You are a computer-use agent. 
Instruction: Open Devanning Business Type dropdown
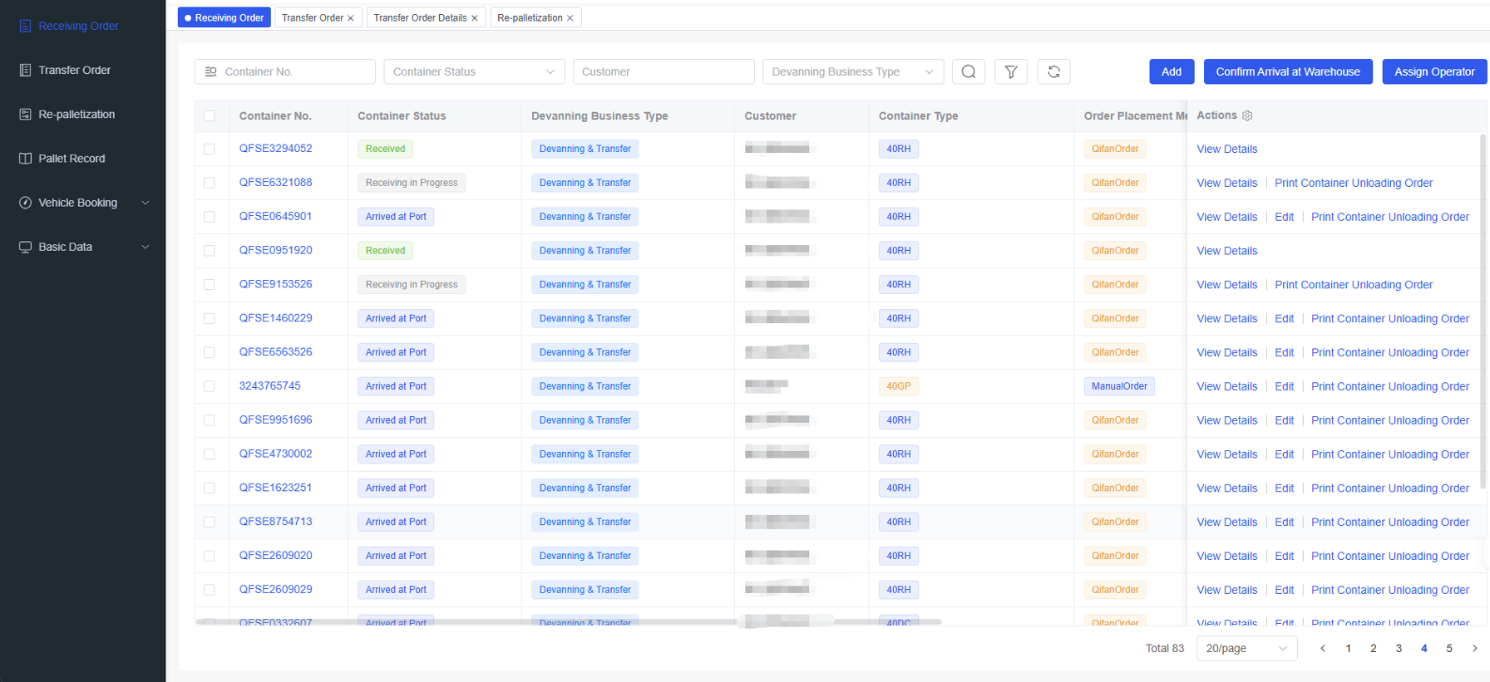[x=853, y=71]
